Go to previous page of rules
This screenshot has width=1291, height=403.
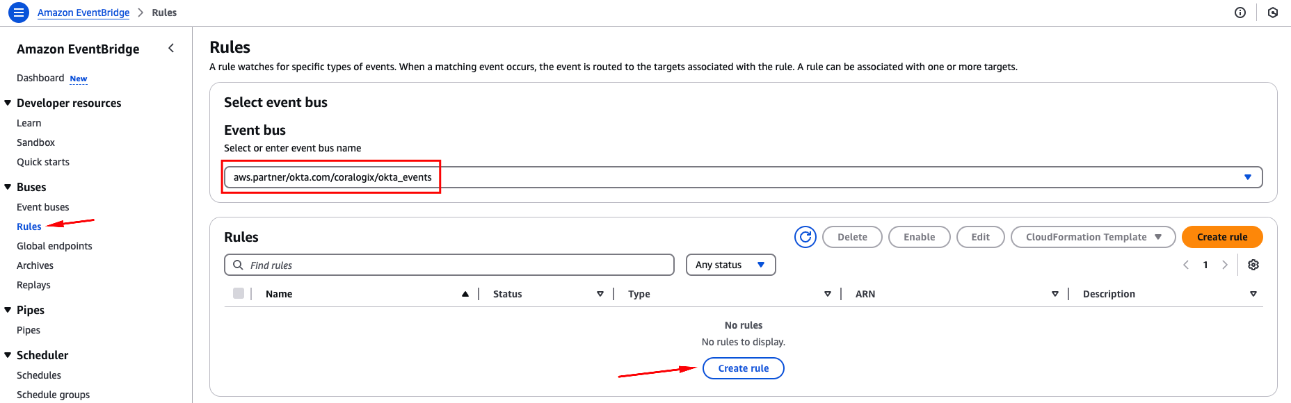[1186, 265]
